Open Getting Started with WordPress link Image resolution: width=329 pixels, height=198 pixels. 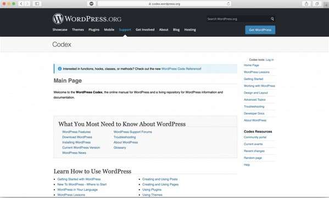[79, 179]
